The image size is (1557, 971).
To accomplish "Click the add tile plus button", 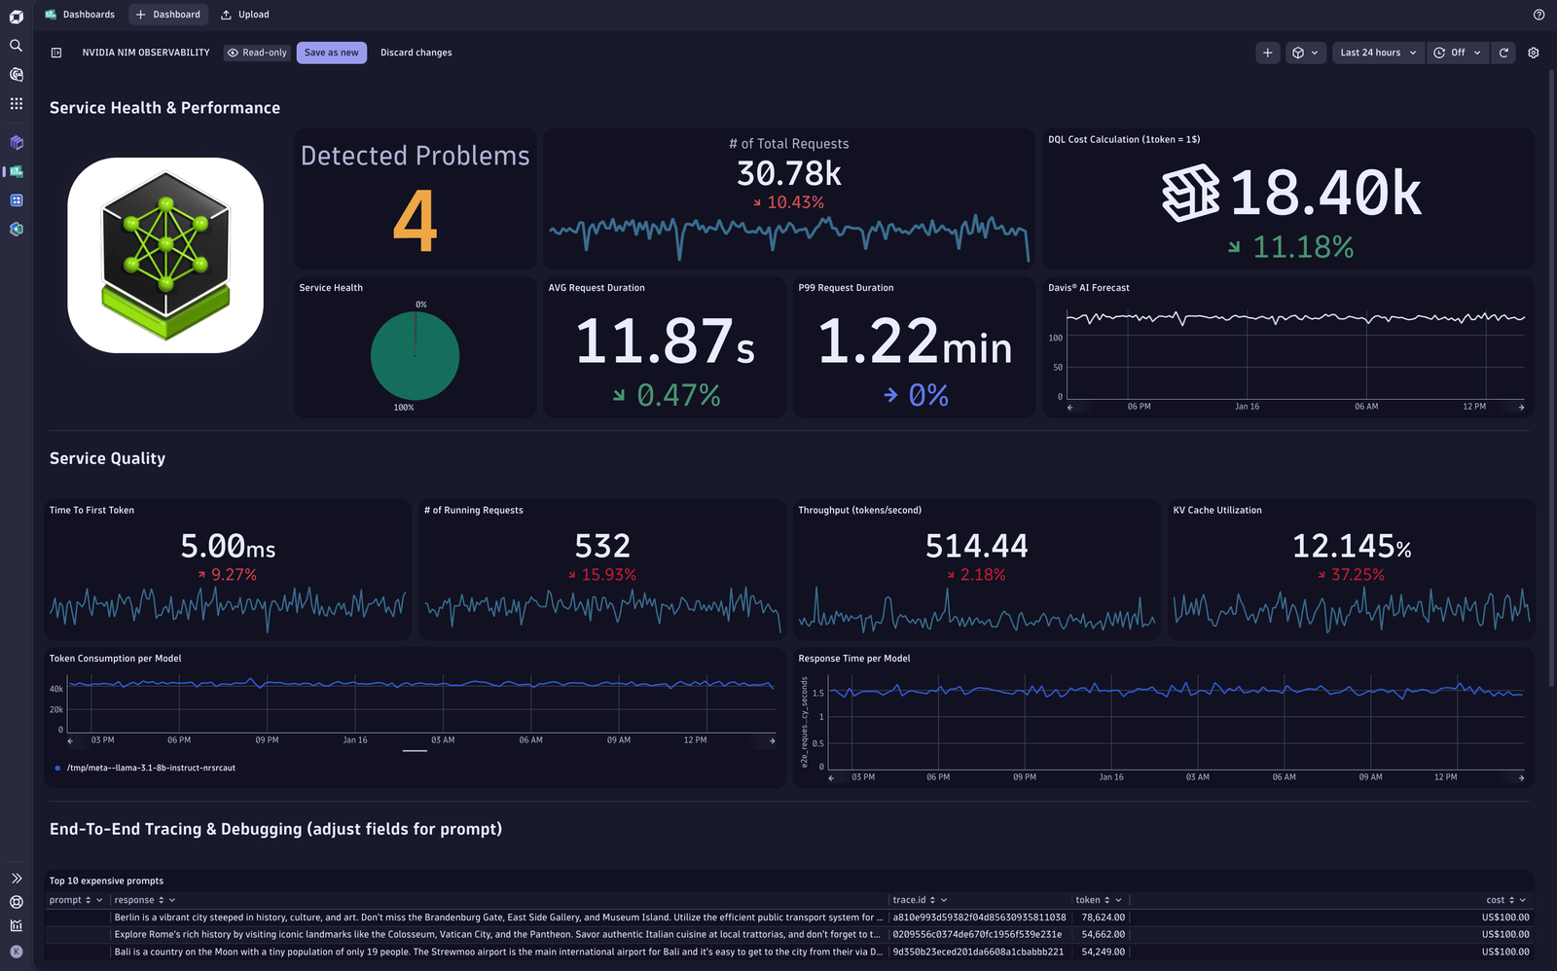I will pos(1267,53).
